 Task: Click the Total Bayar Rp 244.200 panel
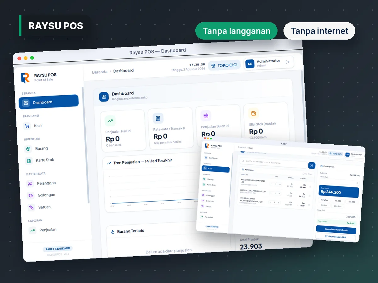[339, 191]
